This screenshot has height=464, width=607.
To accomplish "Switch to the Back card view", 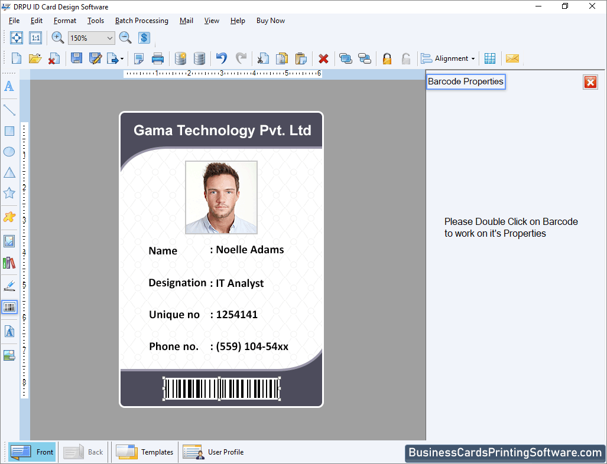I will pos(84,452).
